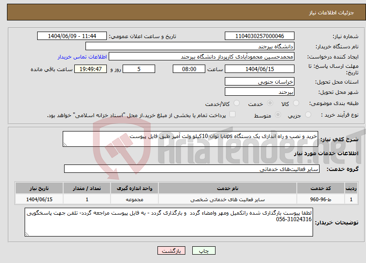
Task: Click the بازگشت back button
Action: (x=171, y=250)
